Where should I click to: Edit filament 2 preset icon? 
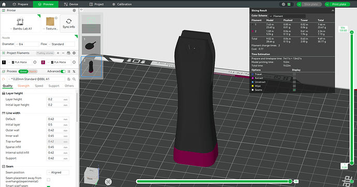coord(74,62)
